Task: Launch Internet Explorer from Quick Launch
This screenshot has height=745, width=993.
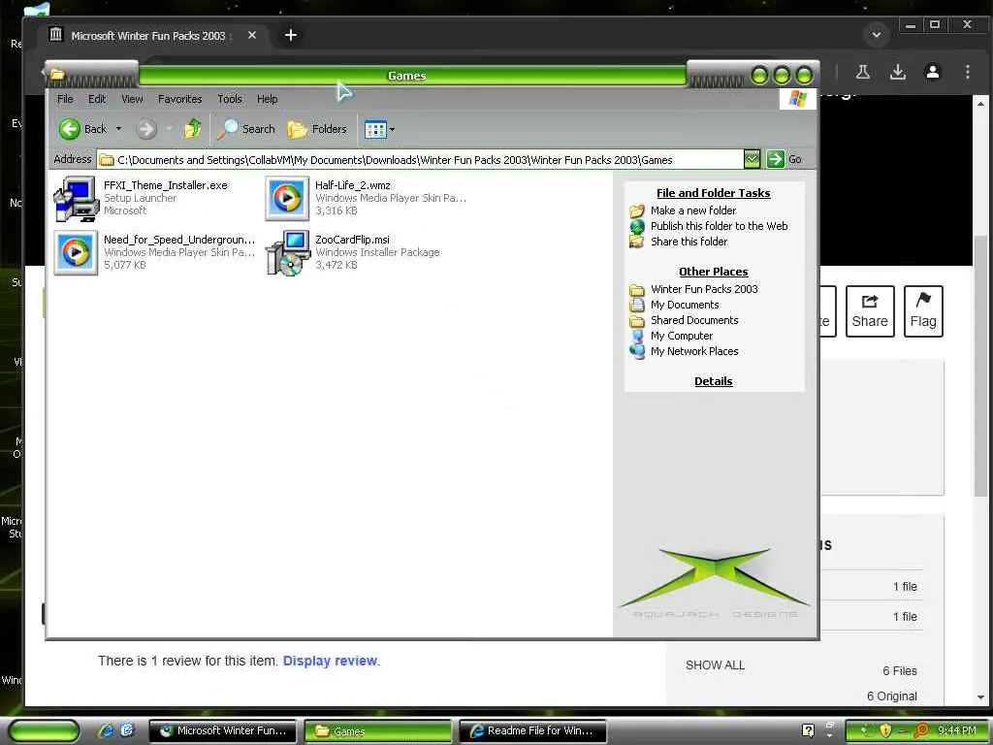Action: pos(105,730)
